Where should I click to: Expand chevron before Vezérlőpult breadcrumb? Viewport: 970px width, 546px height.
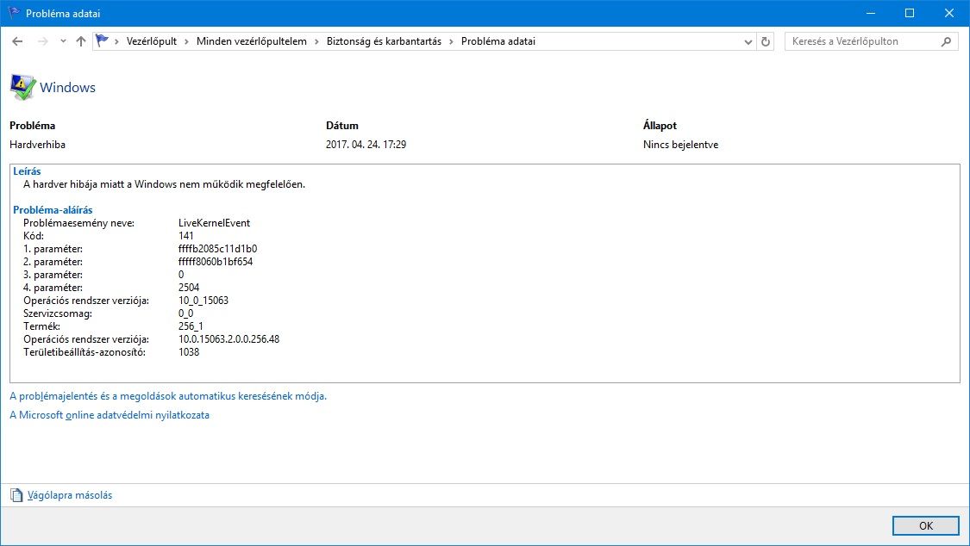point(116,41)
